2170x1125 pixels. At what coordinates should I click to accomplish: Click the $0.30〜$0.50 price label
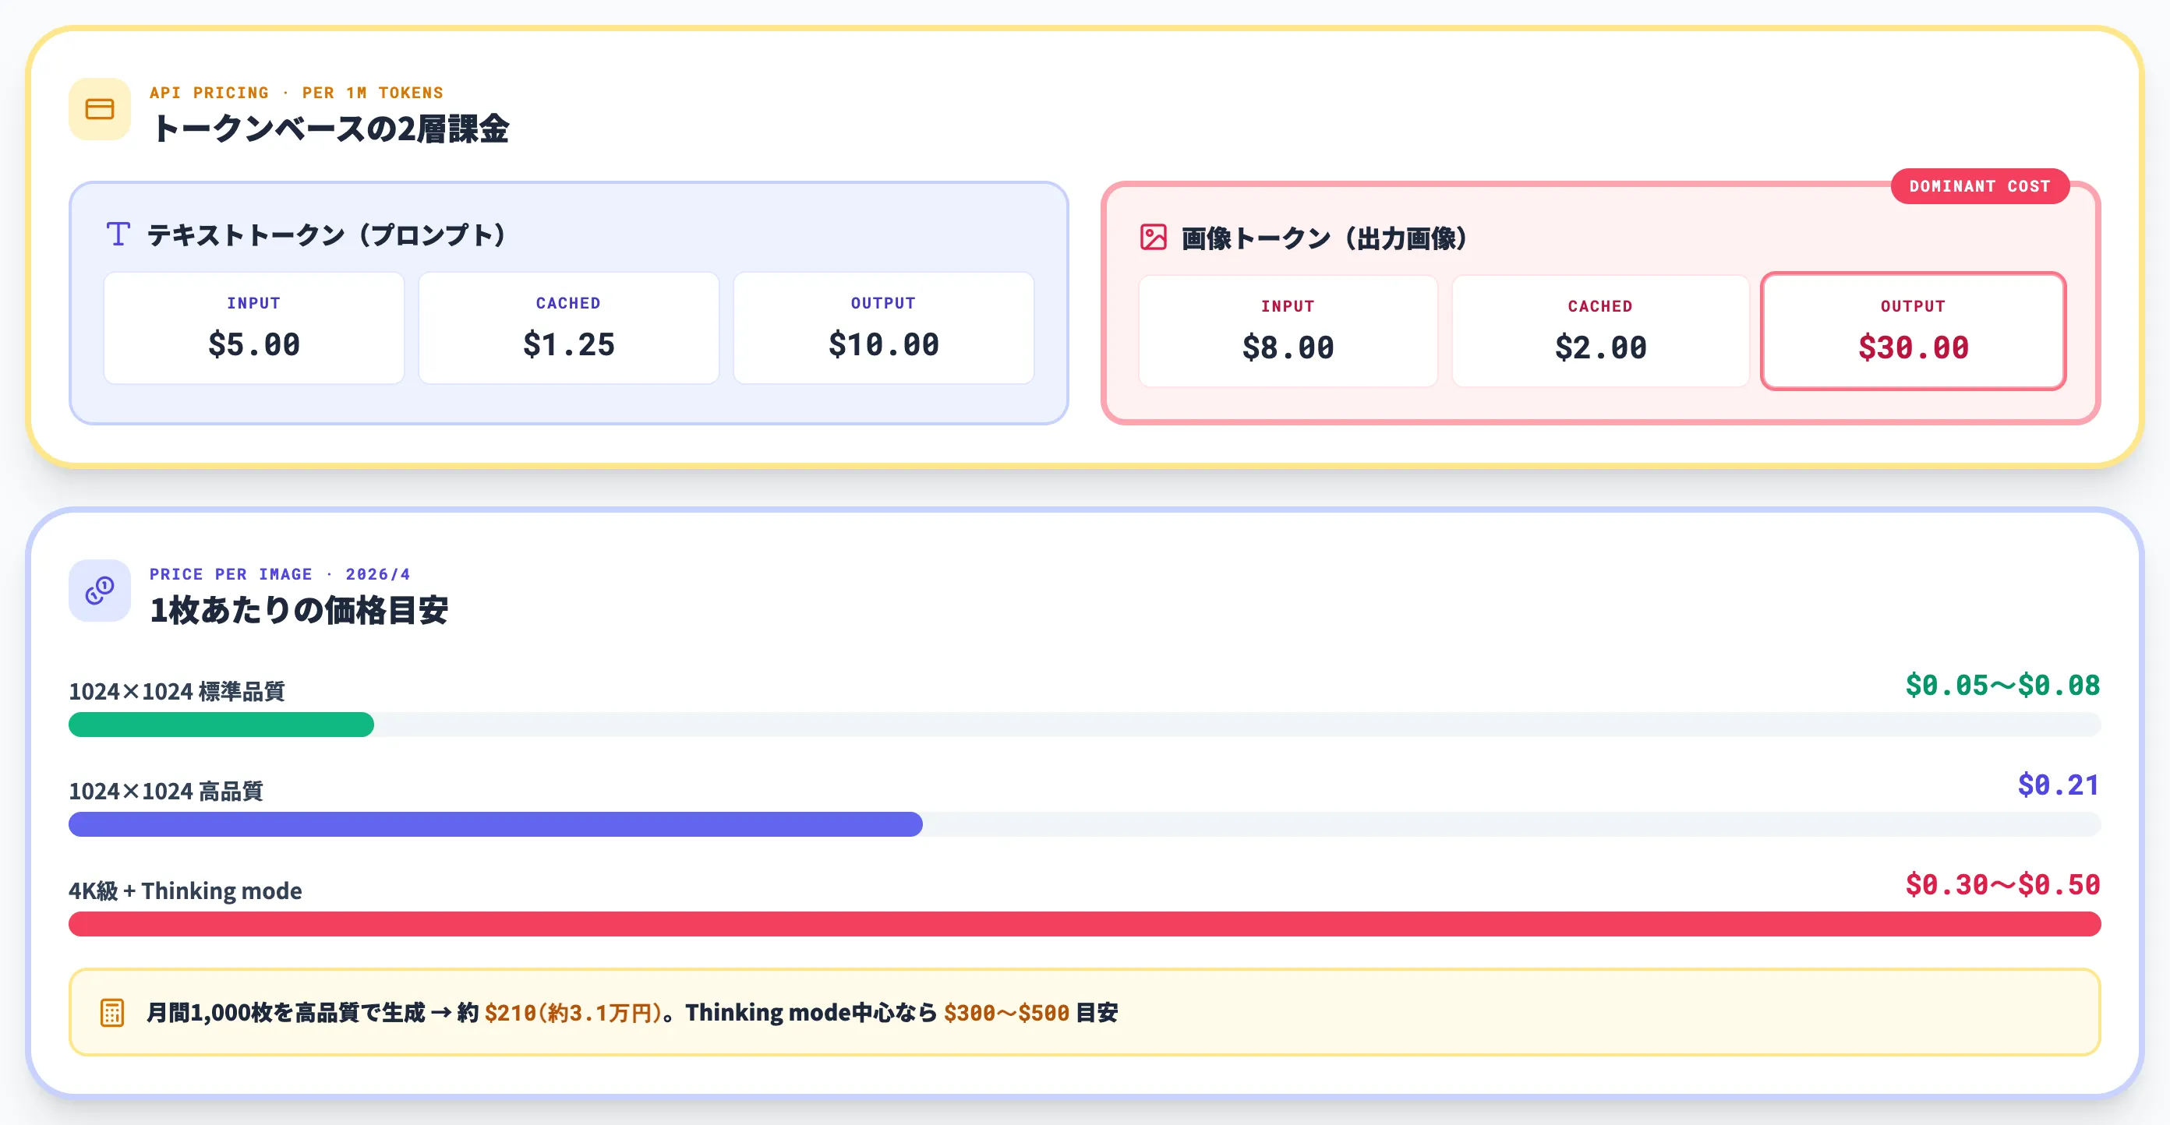pos(2002,884)
